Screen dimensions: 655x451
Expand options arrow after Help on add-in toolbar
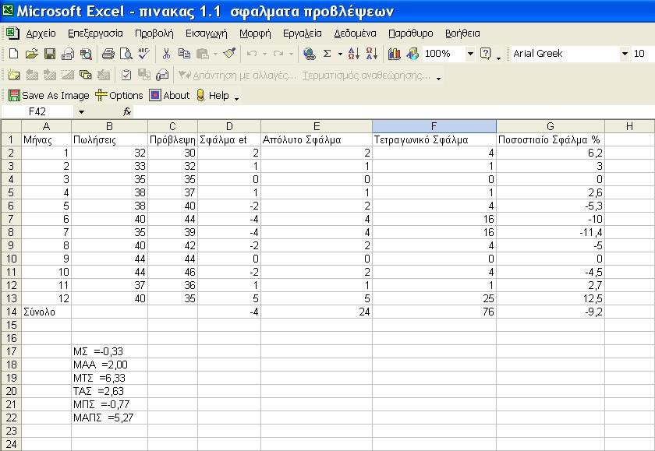(237, 98)
